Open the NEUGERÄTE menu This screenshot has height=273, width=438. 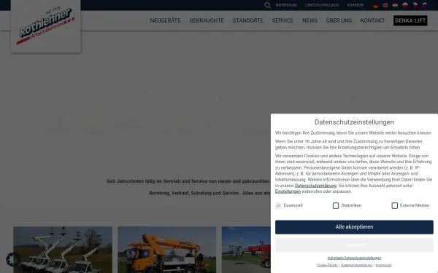[166, 20]
